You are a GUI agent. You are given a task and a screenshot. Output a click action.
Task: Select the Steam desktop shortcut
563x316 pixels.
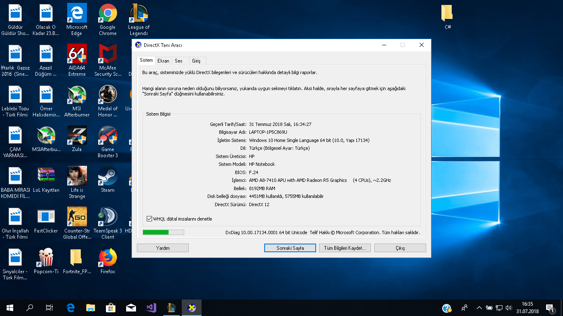[x=108, y=179]
